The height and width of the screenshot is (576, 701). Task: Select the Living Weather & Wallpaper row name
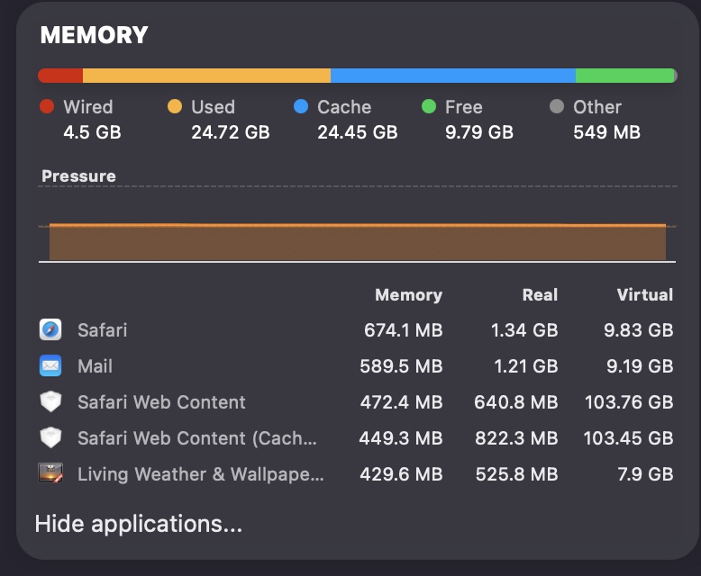click(x=200, y=474)
